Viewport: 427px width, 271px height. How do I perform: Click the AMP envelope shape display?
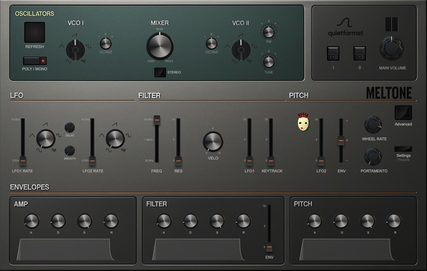click(66, 249)
